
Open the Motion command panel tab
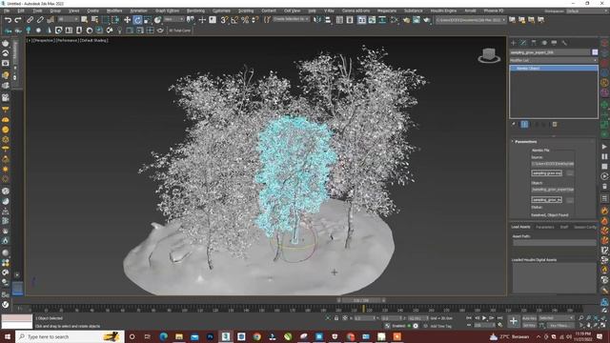pyautogui.click(x=544, y=43)
